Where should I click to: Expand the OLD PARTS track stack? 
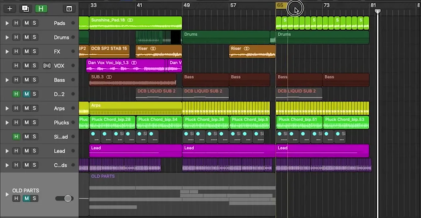coord(7,194)
